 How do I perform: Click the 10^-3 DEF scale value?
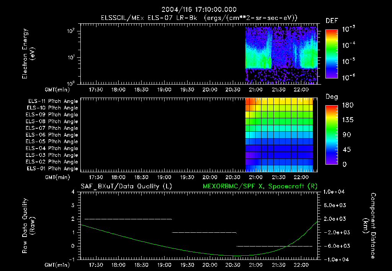point(348,29)
